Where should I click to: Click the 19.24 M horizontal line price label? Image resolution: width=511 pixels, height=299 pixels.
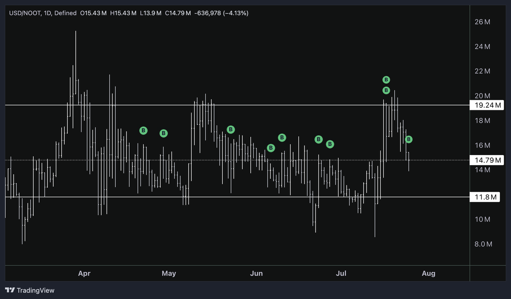(x=486, y=105)
